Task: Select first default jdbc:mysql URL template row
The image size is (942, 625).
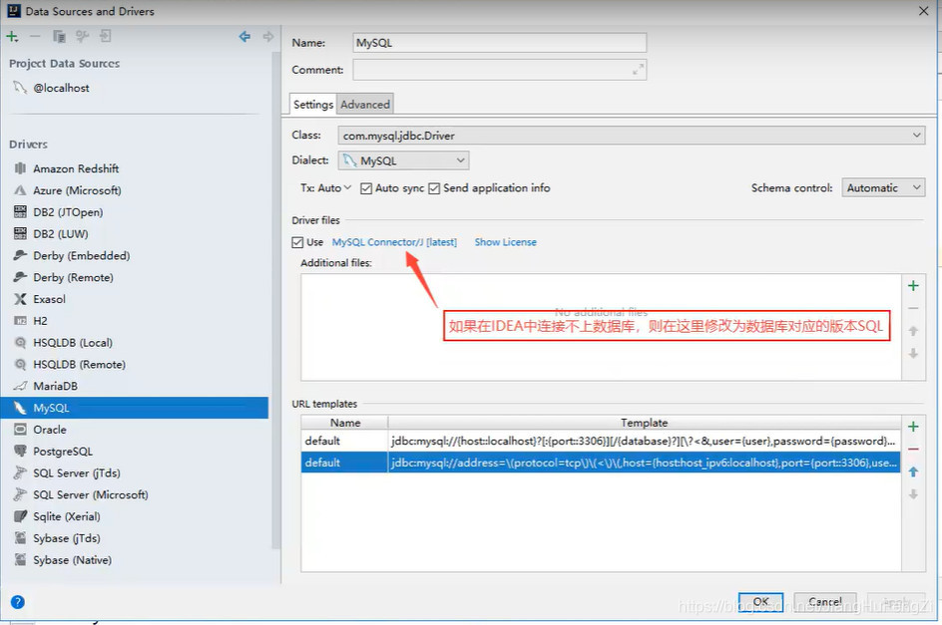Action: tap(601, 441)
